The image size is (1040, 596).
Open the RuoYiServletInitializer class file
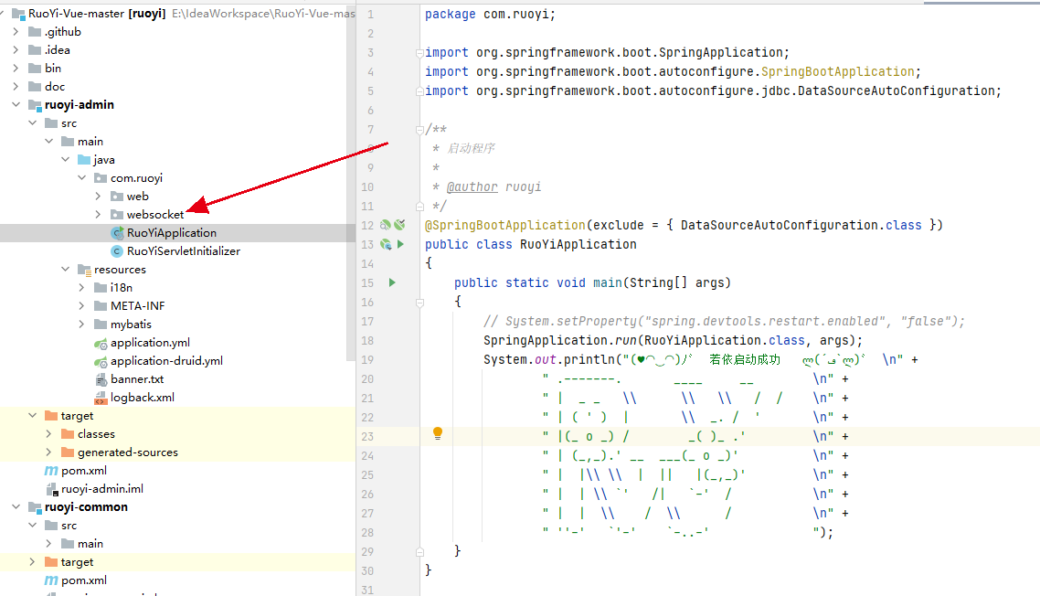pyautogui.click(x=183, y=251)
